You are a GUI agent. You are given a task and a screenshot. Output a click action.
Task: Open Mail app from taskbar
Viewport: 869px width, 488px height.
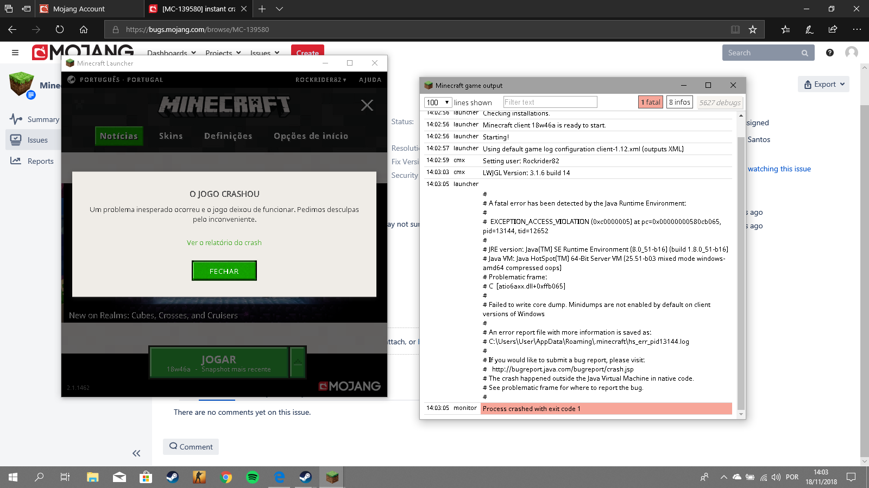[x=119, y=477]
